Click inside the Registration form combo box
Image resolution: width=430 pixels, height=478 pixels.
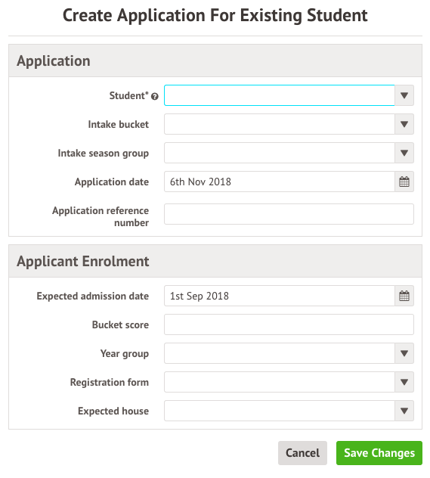(280, 382)
